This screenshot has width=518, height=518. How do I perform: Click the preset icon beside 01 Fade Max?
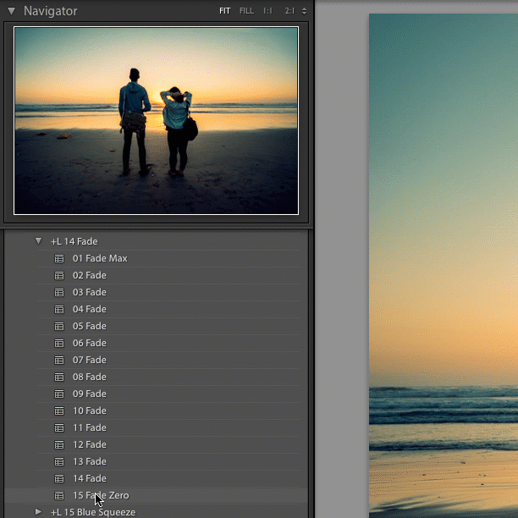click(59, 258)
